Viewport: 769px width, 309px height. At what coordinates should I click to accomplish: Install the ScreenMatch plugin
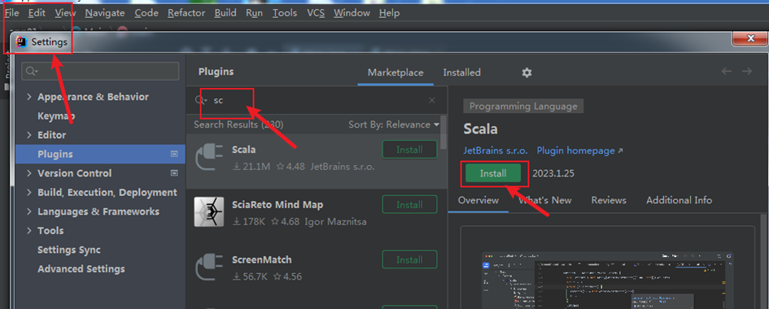[409, 259]
